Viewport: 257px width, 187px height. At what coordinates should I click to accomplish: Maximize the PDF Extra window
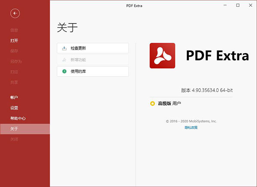coord(238,5)
